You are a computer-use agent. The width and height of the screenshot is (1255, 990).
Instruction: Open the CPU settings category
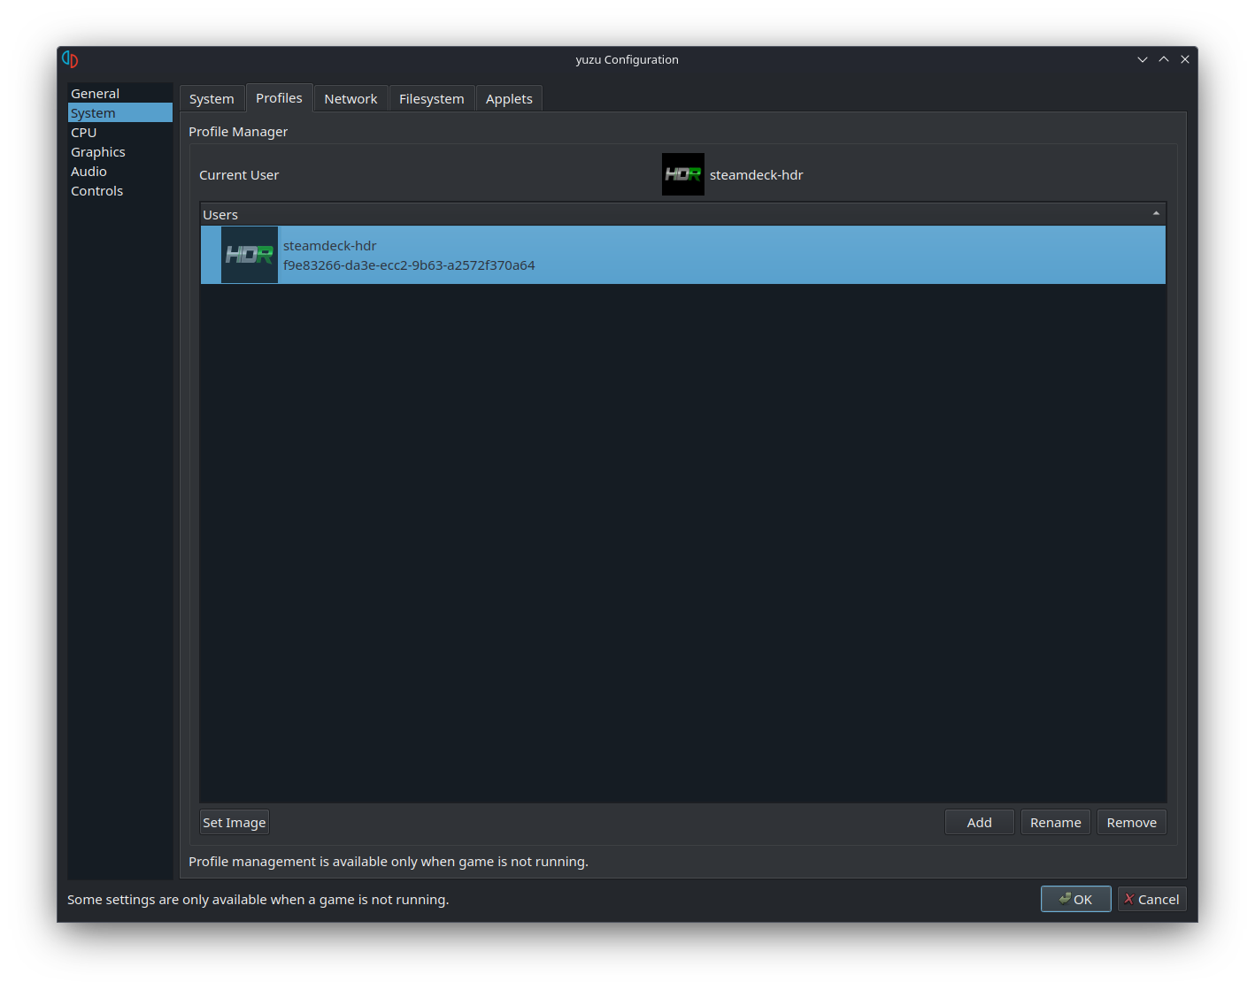[120, 132]
